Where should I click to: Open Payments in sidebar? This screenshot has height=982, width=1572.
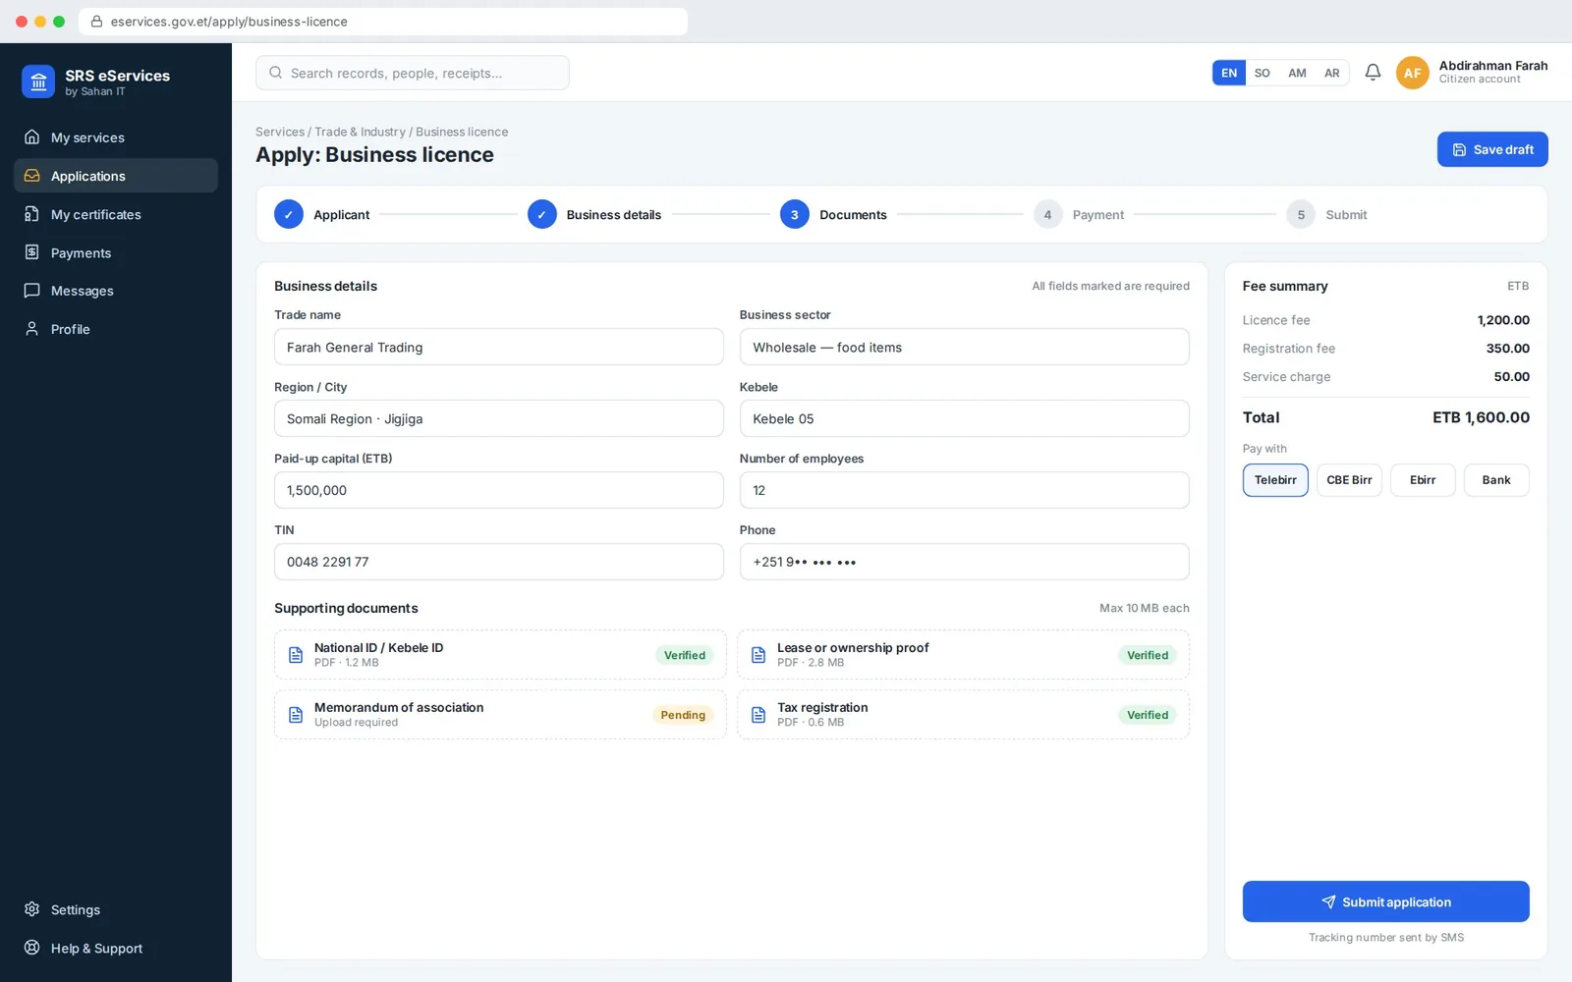(116, 252)
